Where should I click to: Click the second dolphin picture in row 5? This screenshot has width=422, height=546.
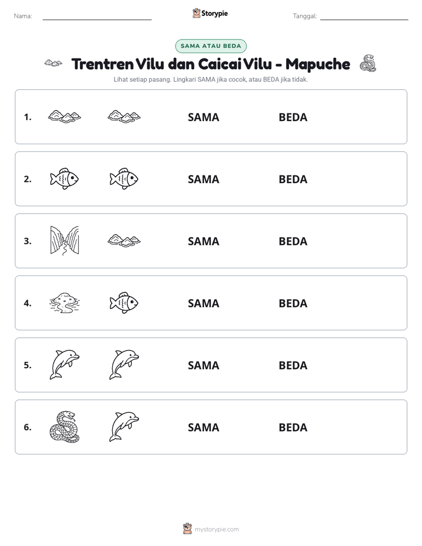[x=124, y=365]
